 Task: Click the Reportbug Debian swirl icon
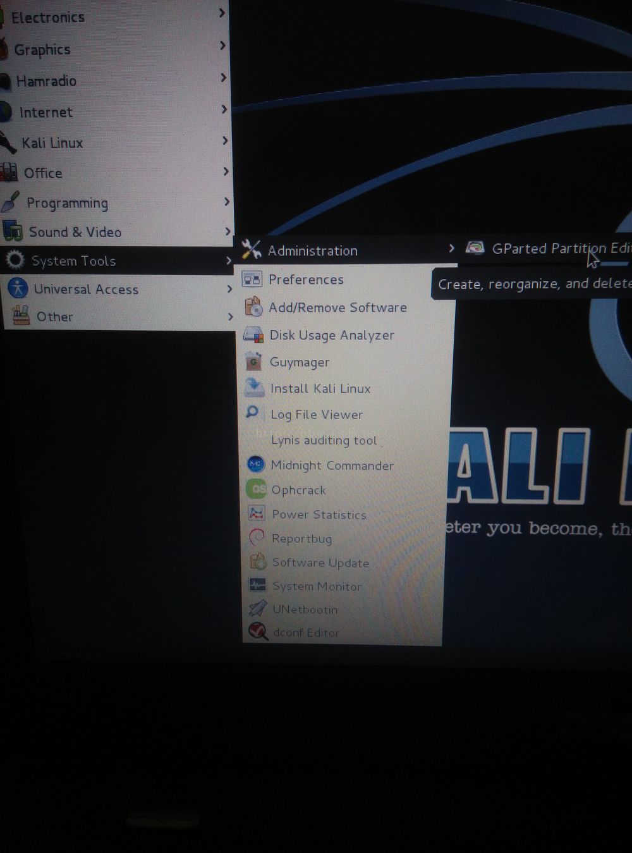tap(257, 537)
